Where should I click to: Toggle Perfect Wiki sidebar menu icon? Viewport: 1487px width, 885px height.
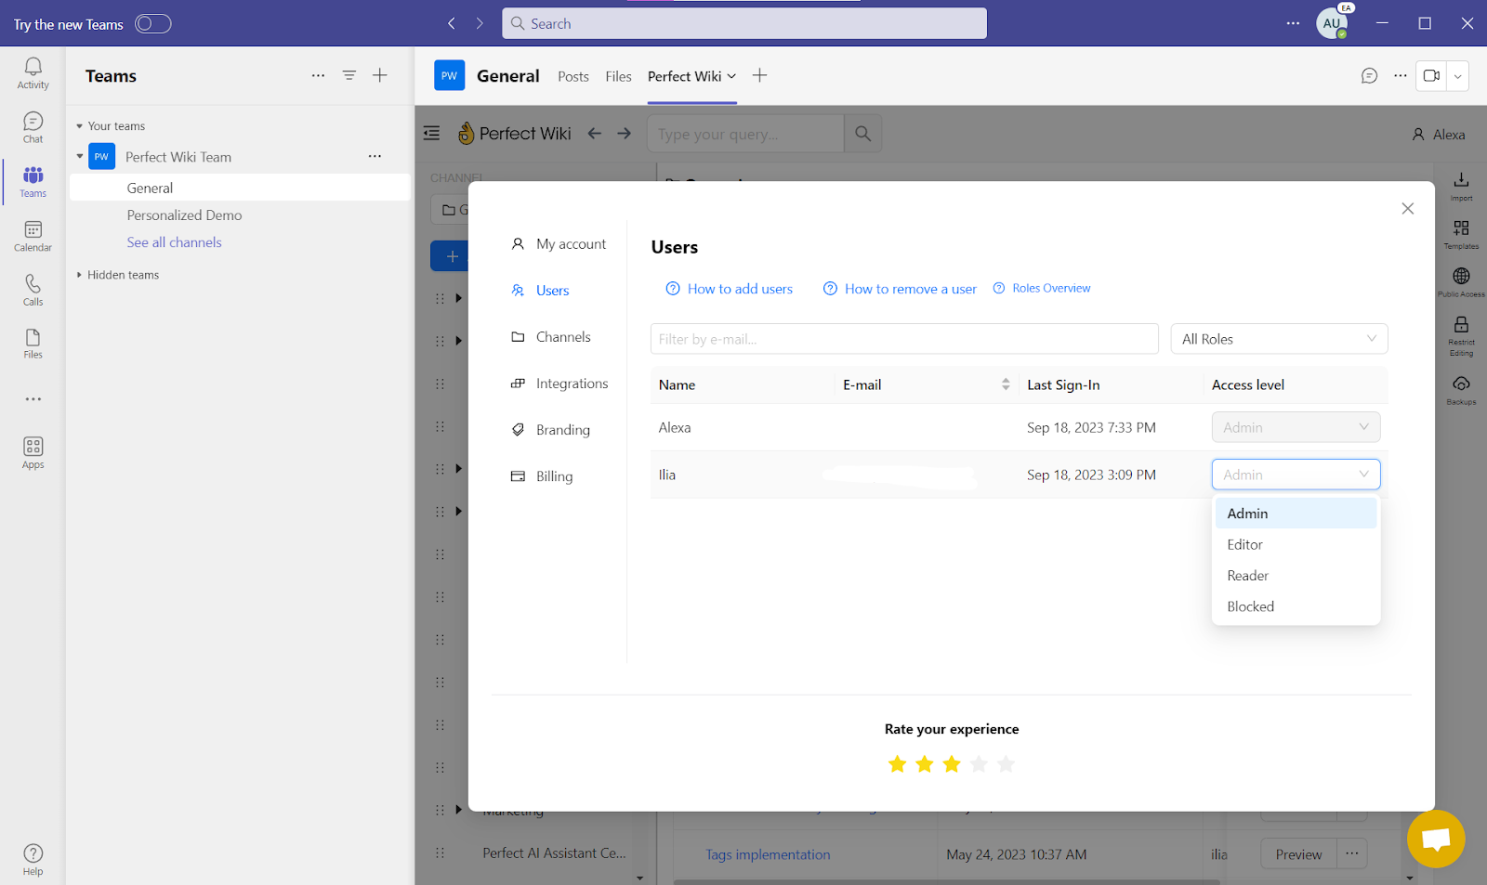431,133
